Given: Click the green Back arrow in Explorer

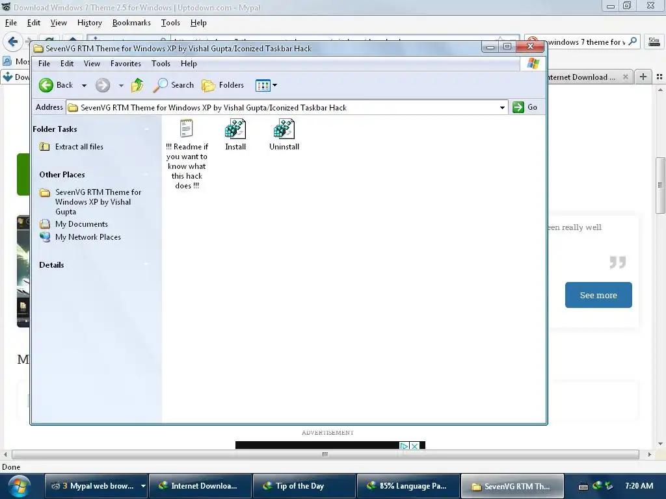Looking at the screenshot, I should click(x=46, y=85).
